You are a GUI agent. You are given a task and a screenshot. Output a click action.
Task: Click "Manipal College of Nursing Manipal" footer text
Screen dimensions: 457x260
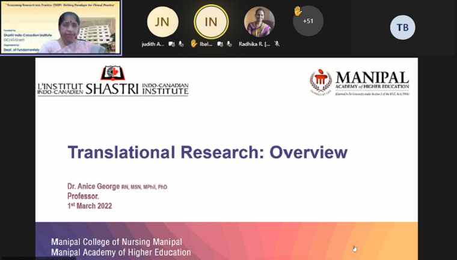pyautogui.click(x=117, y=242)
